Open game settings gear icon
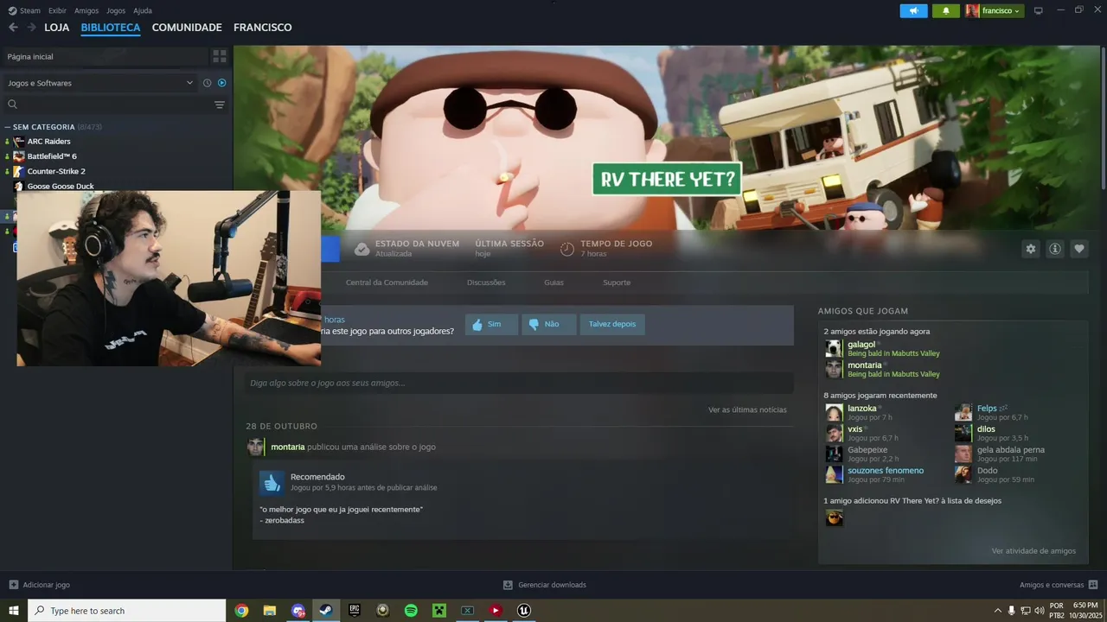The width and height of the screenshot is (1107, 622). tap(1030, 249)
